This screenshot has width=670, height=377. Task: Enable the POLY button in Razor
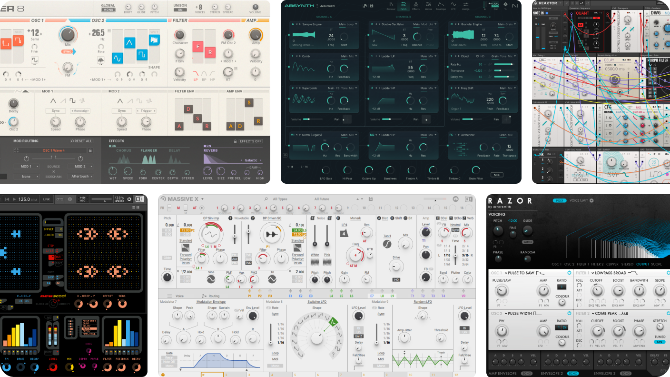coord(559,200)
